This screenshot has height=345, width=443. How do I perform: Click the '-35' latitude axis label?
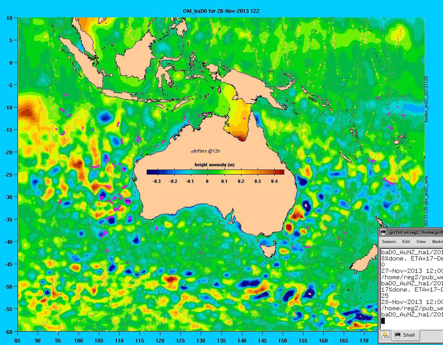point(8,219)
